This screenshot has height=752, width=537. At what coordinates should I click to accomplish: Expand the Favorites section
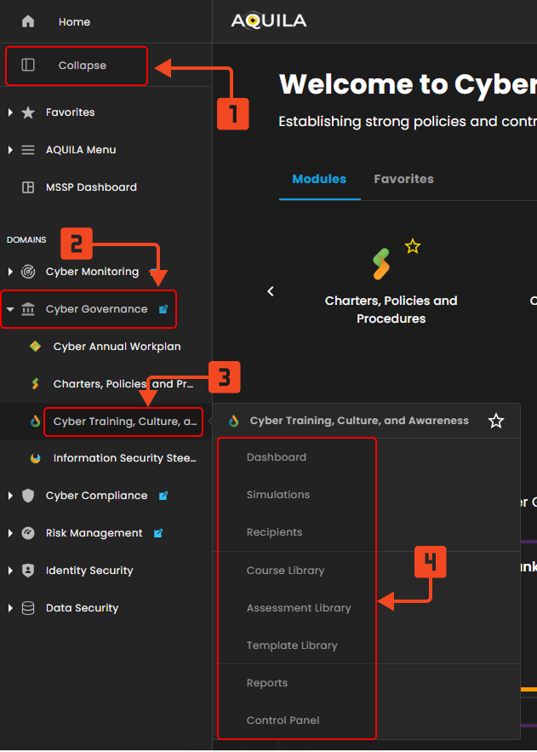[10, 112]
